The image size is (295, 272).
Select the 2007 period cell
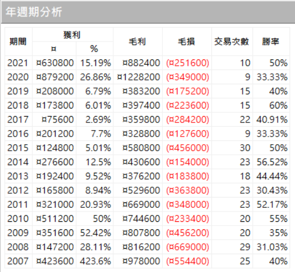coord(18,261)
